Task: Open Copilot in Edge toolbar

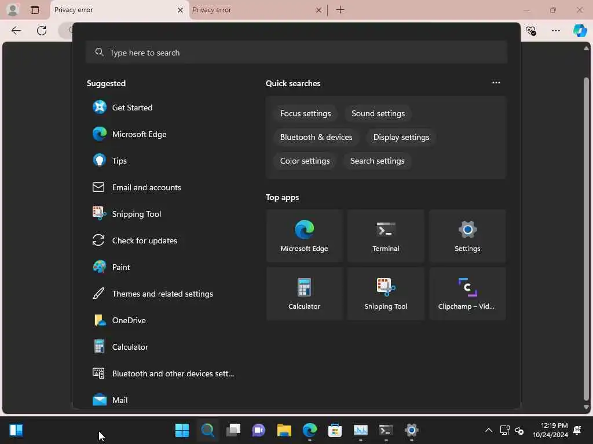Action: pos(580,31)
